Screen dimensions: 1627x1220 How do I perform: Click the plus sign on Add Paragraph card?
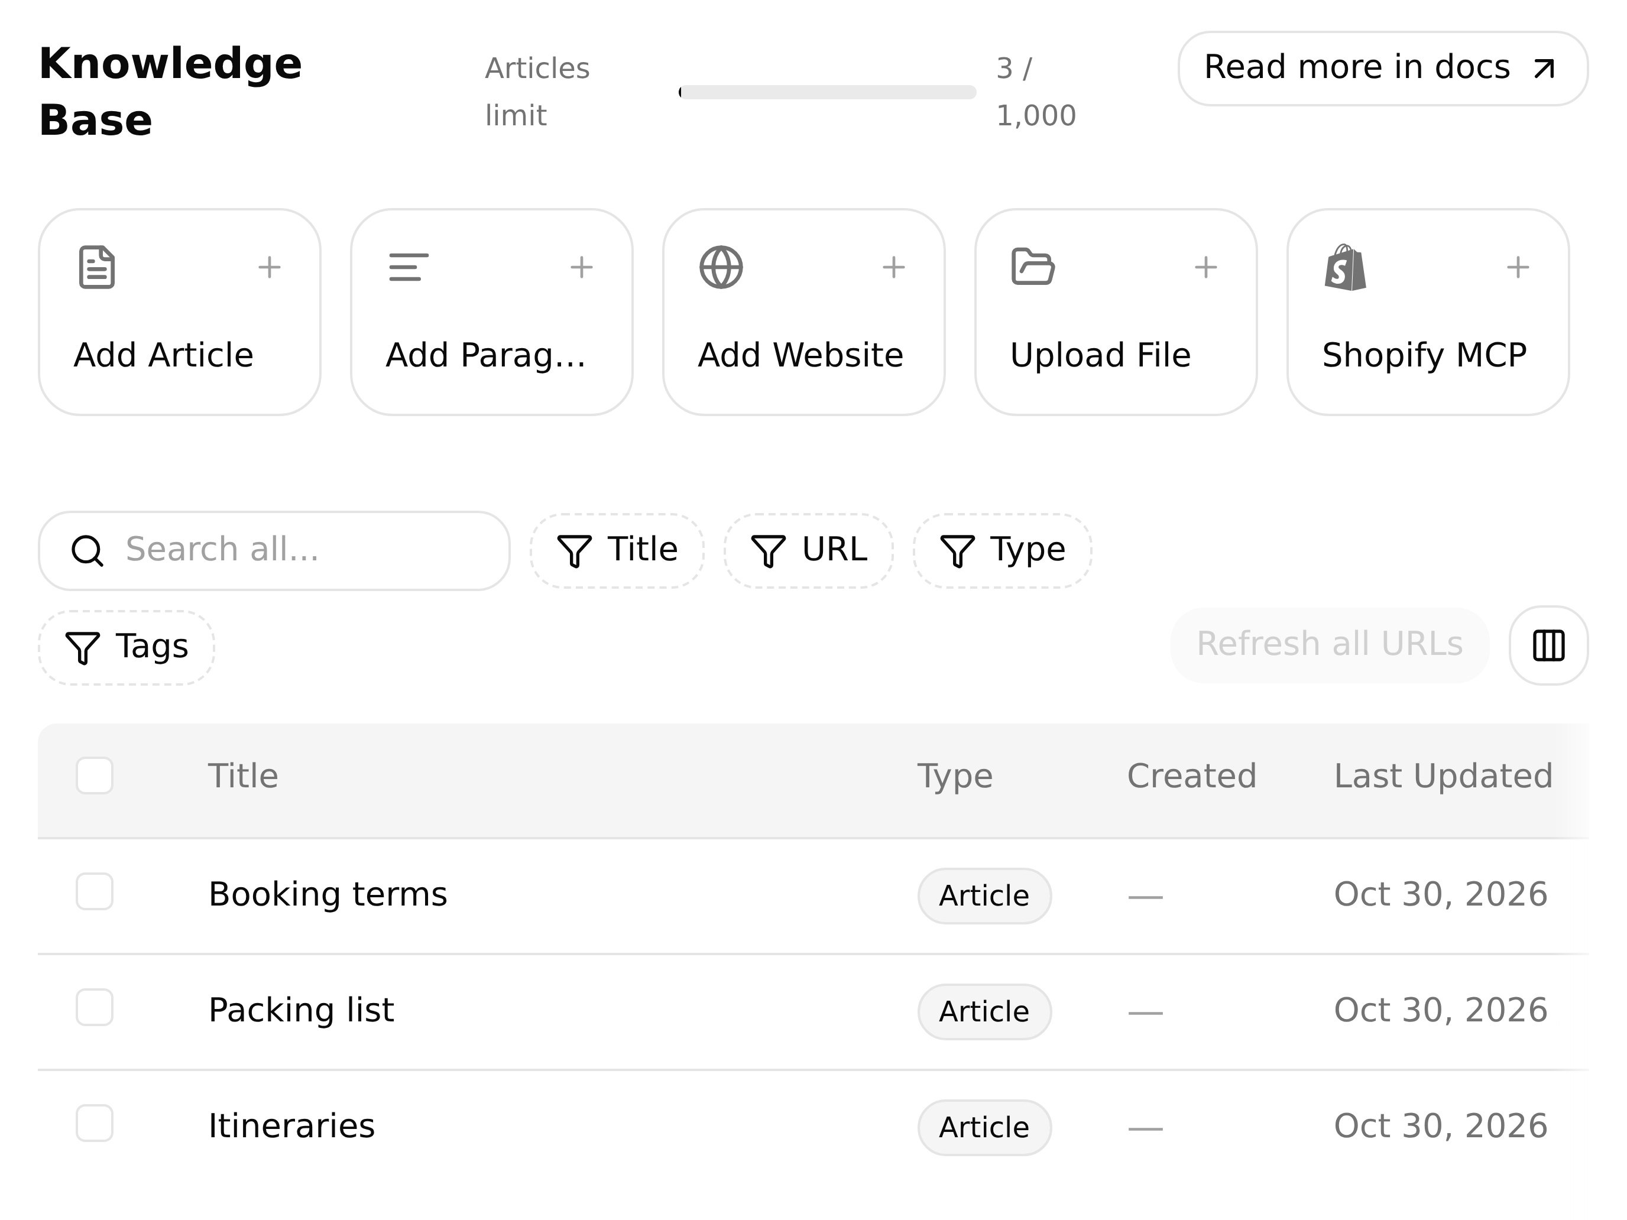tap(581, 267)
